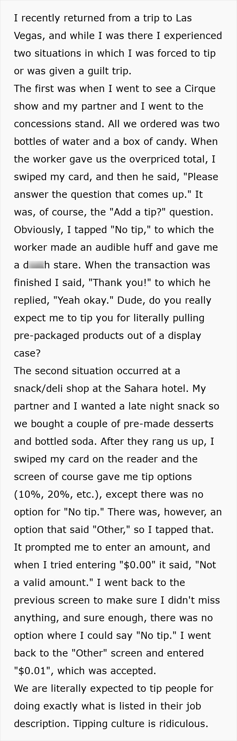Viewport: 237px width, 741px height.
Task: Click the word "Cirque" in the text
Action: pos(200,89)
